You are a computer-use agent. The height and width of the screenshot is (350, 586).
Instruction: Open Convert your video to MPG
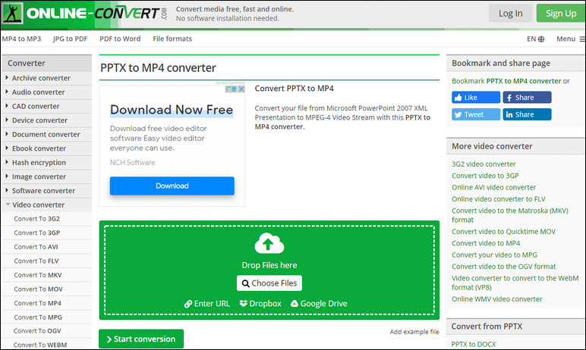(x=494, y=255)
